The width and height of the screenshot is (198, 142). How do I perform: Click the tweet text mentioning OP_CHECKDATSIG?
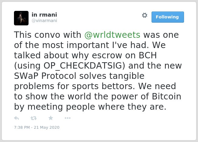coord(98,66)
